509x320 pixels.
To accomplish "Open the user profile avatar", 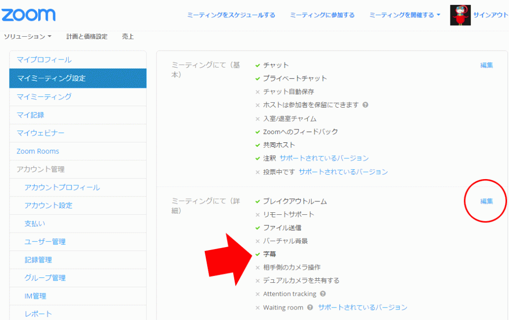I will tap(460, 15).
